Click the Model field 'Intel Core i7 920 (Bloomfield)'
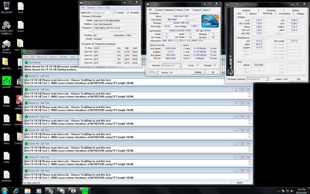 click(116, 20)
